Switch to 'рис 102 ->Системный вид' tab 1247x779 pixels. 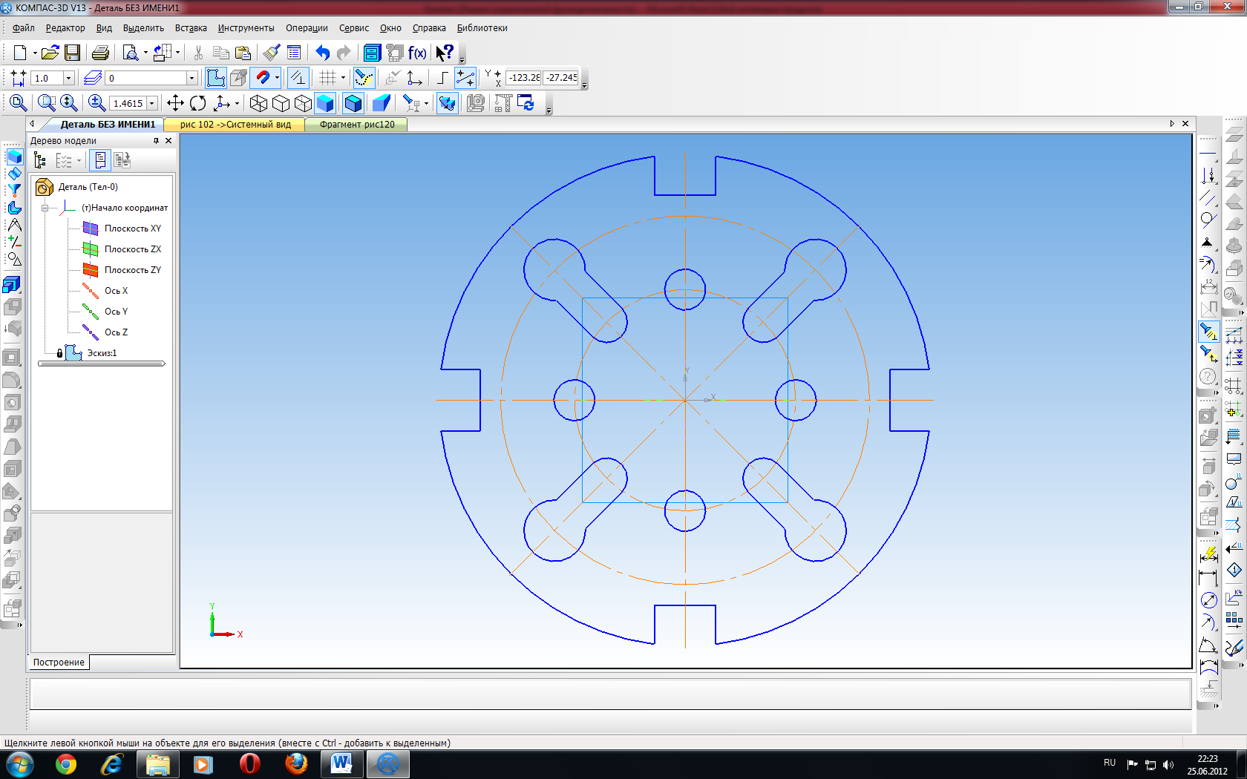[235, 125]
